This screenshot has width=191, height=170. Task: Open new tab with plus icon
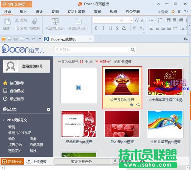click(x=98, y=39)
